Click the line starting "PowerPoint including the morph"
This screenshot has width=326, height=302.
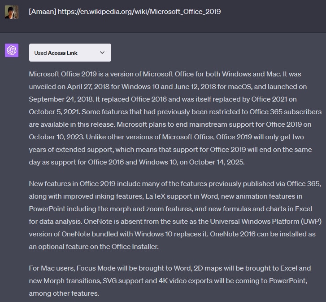pos(170,209)
